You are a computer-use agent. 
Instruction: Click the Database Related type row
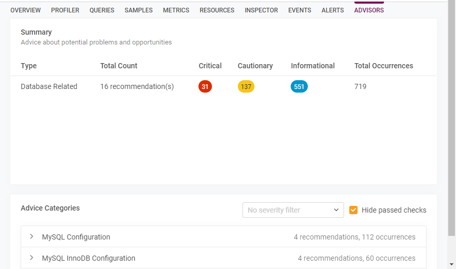tap(49, 87)
